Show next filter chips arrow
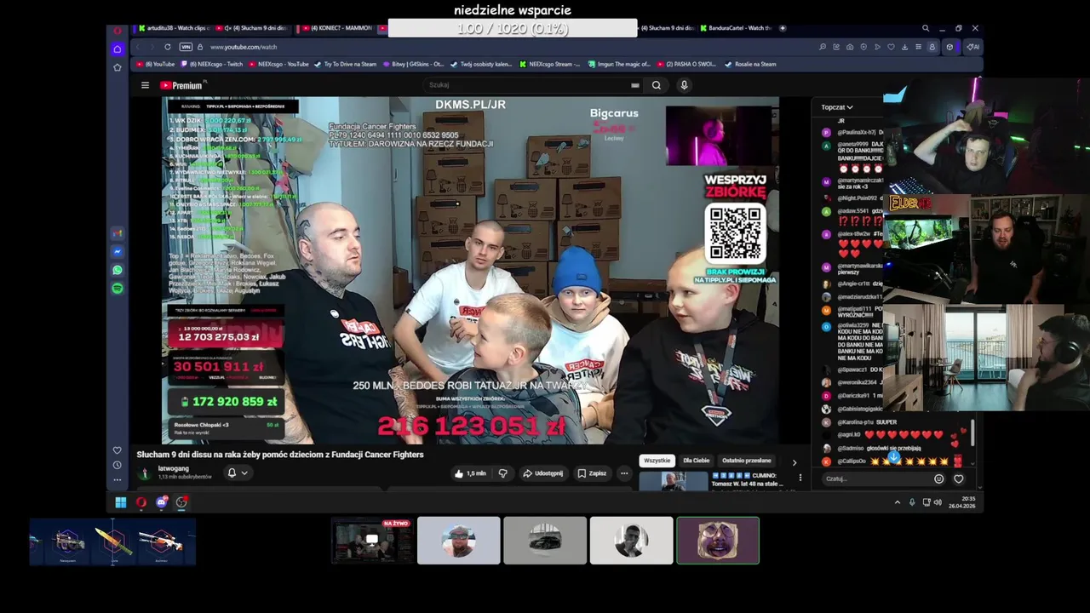This screenshot has height=613, width=1090. pyautogui.click(x=795, y=462)
